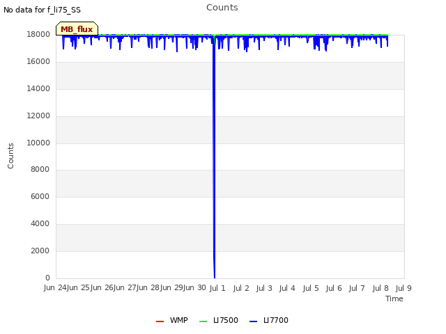Click the 'Jul 8' x-axis date label
Image resolution: width=446 pixels, height=334 pixels.
(380, 288)
